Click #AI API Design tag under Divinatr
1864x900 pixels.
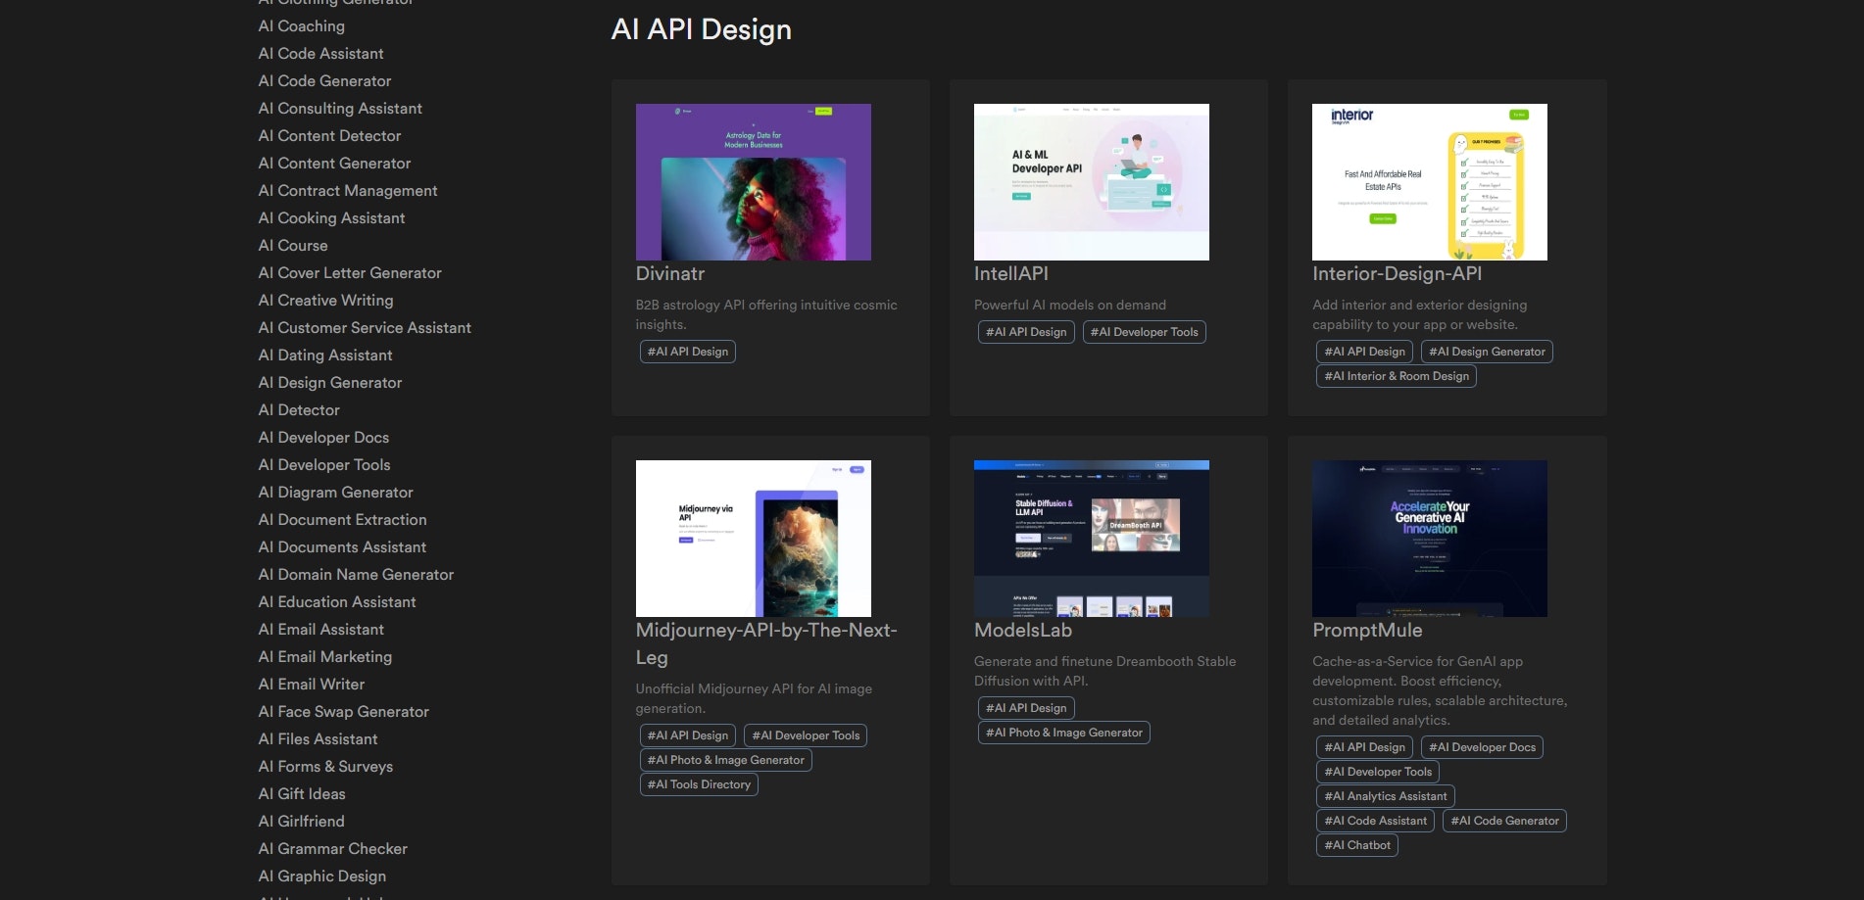688,352
